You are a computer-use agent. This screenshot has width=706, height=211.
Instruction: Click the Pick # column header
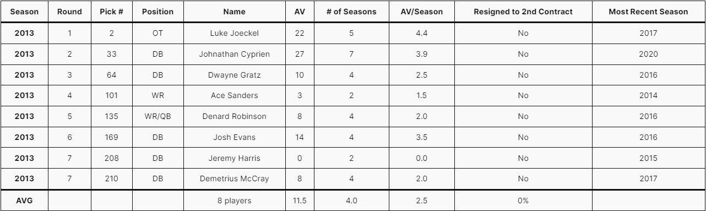click(x=112, y=12)
